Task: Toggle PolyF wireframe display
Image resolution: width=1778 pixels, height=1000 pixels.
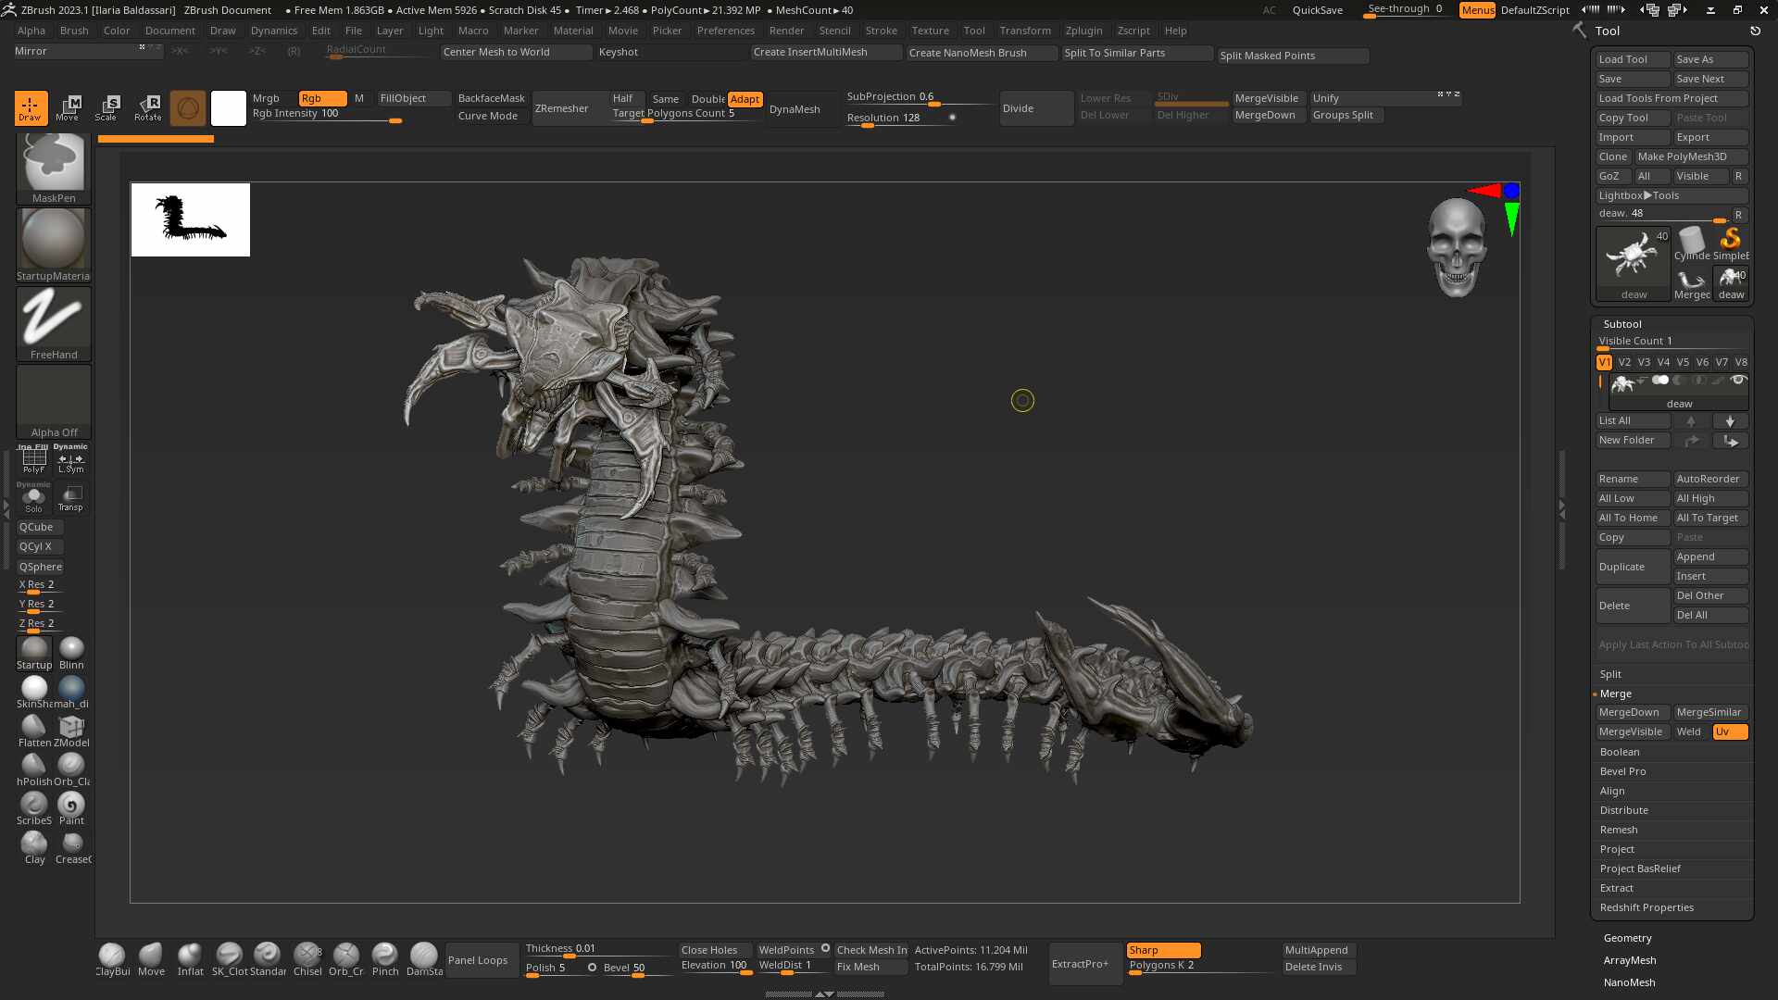Action: (x=34, y=460)
